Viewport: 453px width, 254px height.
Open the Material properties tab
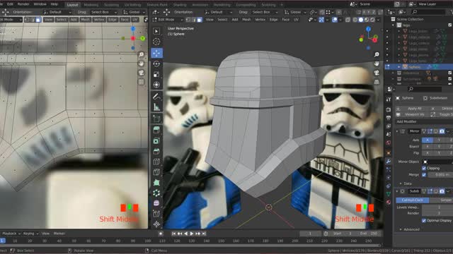pyautogui.click(x=389, y=202)
